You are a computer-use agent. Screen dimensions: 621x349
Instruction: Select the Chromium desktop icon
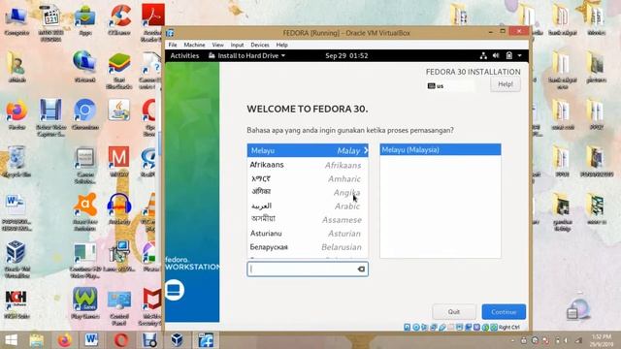click(84, 114)
